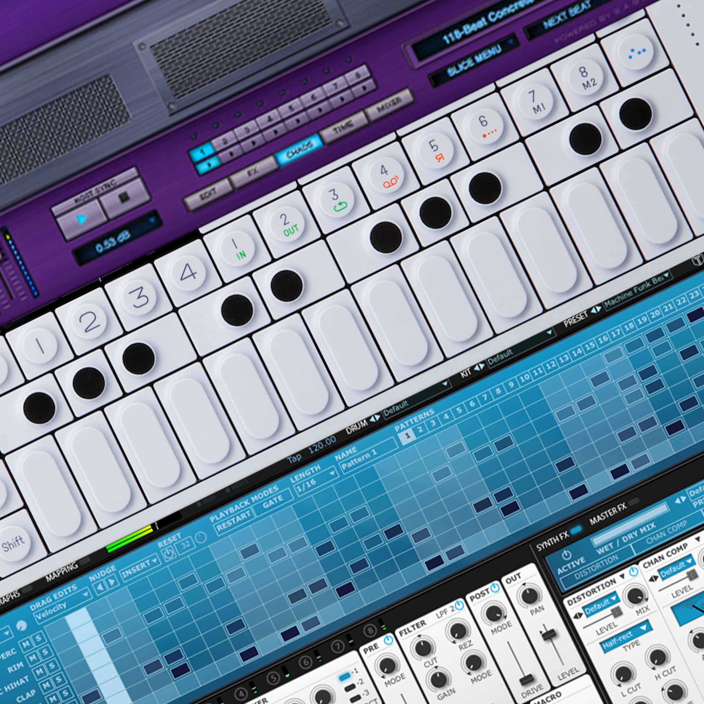This screenshot has width=704, height=704.
Task: Toggle the DISTORTION module power icon
Action: click(x=633, y=571)
